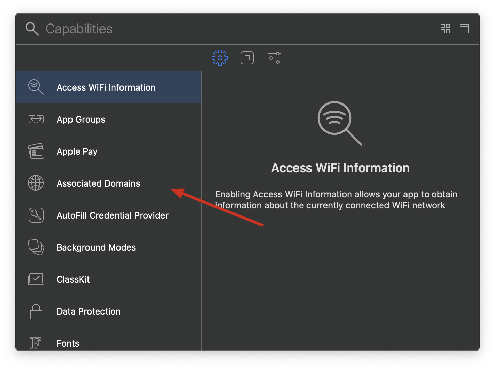The image size is (495, 369).
Task: Click the Associated Domains globe icon
Action: (x=36, y=183)
